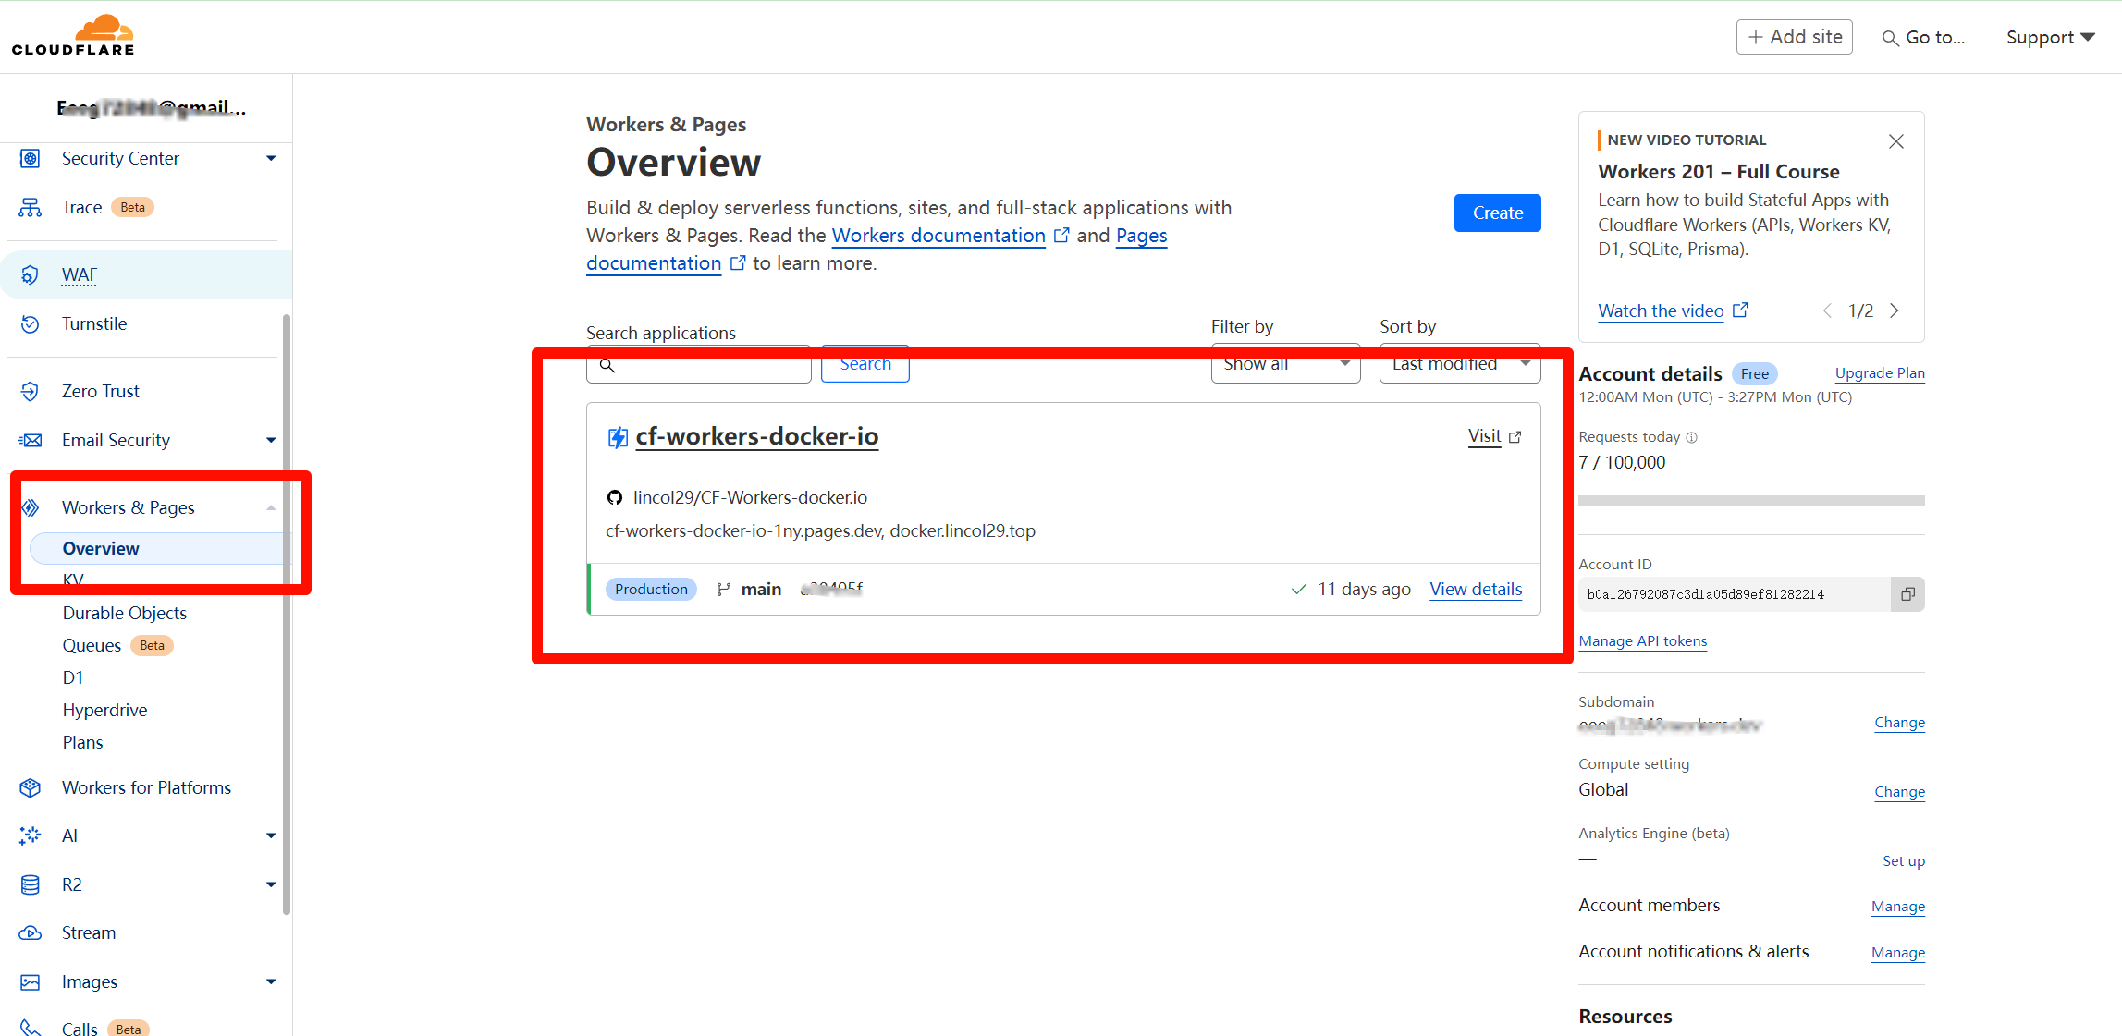Open the D1 menu item

73,677
